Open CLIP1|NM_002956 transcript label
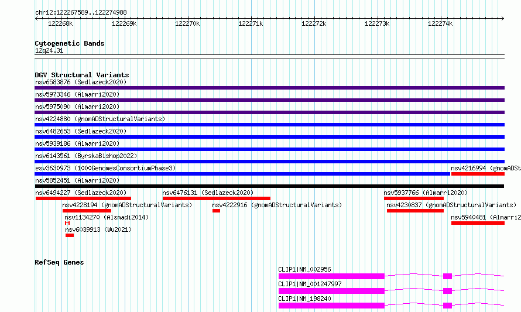Screen dimensions: 521x312 [x=304, y=269]
